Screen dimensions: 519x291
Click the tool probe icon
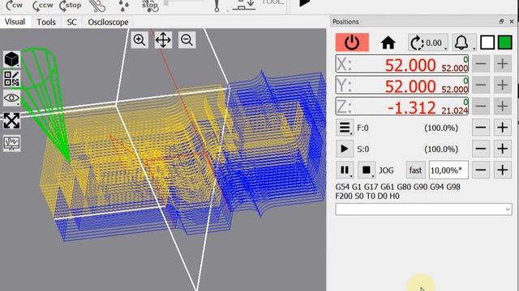(217, 6)
